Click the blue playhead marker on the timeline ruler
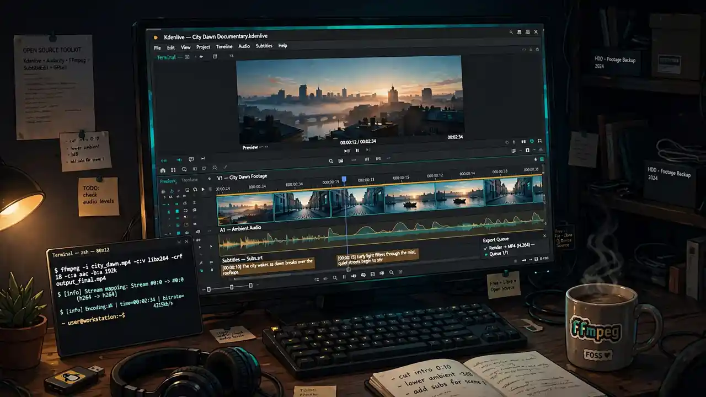Viewport: 706px width, 397px height. pos(344,179)
